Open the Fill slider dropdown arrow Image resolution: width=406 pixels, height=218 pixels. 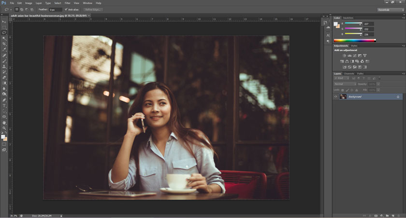378,90
